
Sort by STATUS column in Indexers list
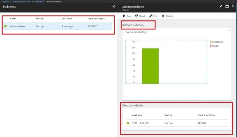(39, 19)
